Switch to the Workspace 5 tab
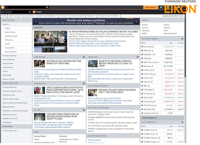 tap(150, 7)
